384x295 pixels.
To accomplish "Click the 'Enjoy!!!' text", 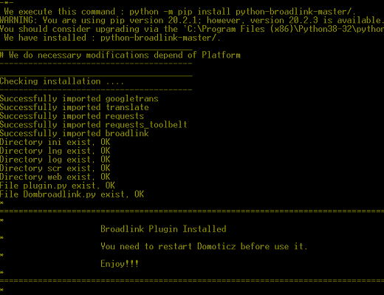I will point(120,264).
